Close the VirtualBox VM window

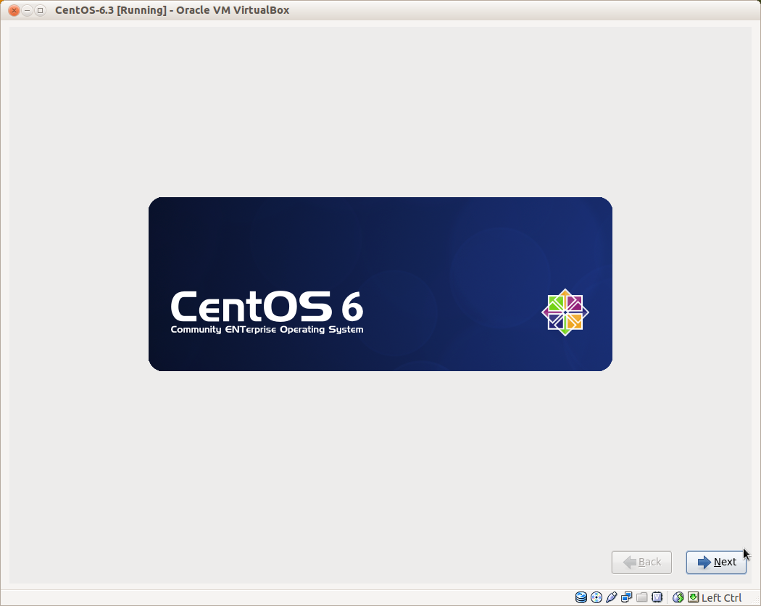[x=14, y=10]
